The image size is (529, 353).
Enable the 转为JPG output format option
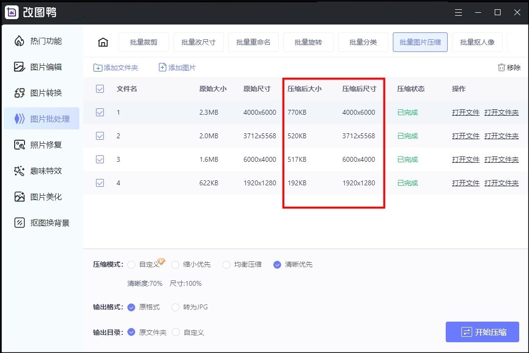coord(175,307)
